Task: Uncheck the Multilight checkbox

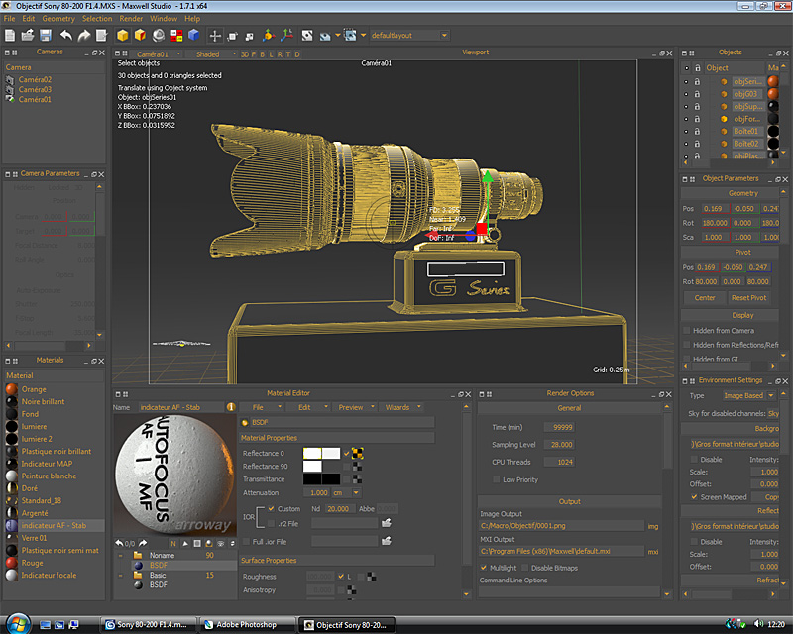Action: coord(484,568)
